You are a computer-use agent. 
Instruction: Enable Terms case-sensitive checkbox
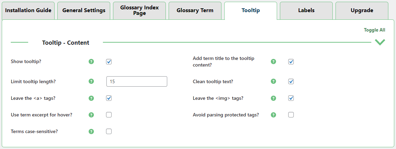coord(109,131)
